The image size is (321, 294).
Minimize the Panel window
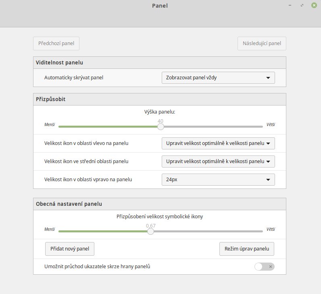tap(290, 5)
